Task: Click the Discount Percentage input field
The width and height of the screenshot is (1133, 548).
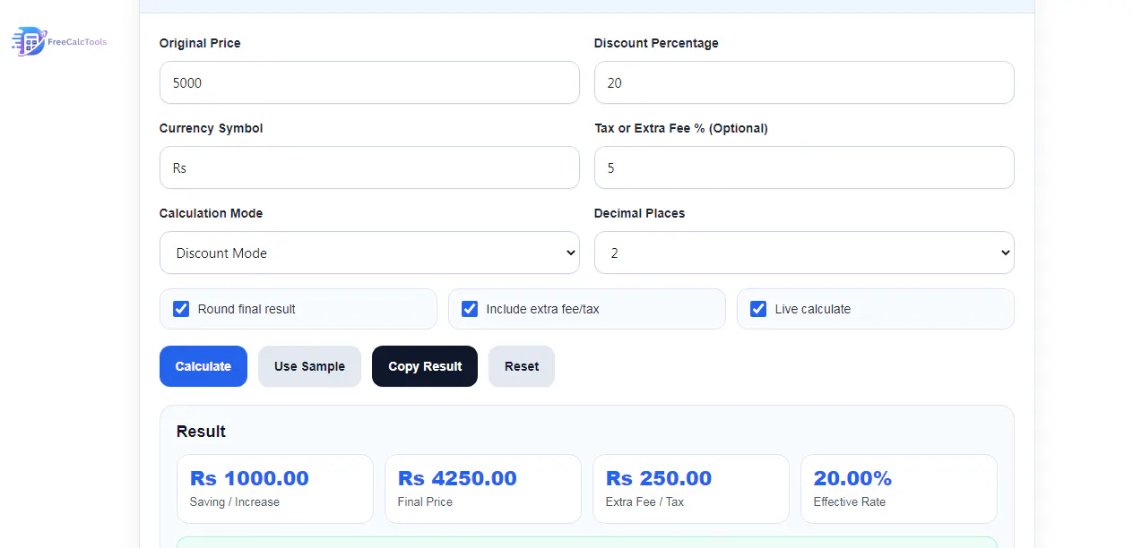Action: coord(804,82)
